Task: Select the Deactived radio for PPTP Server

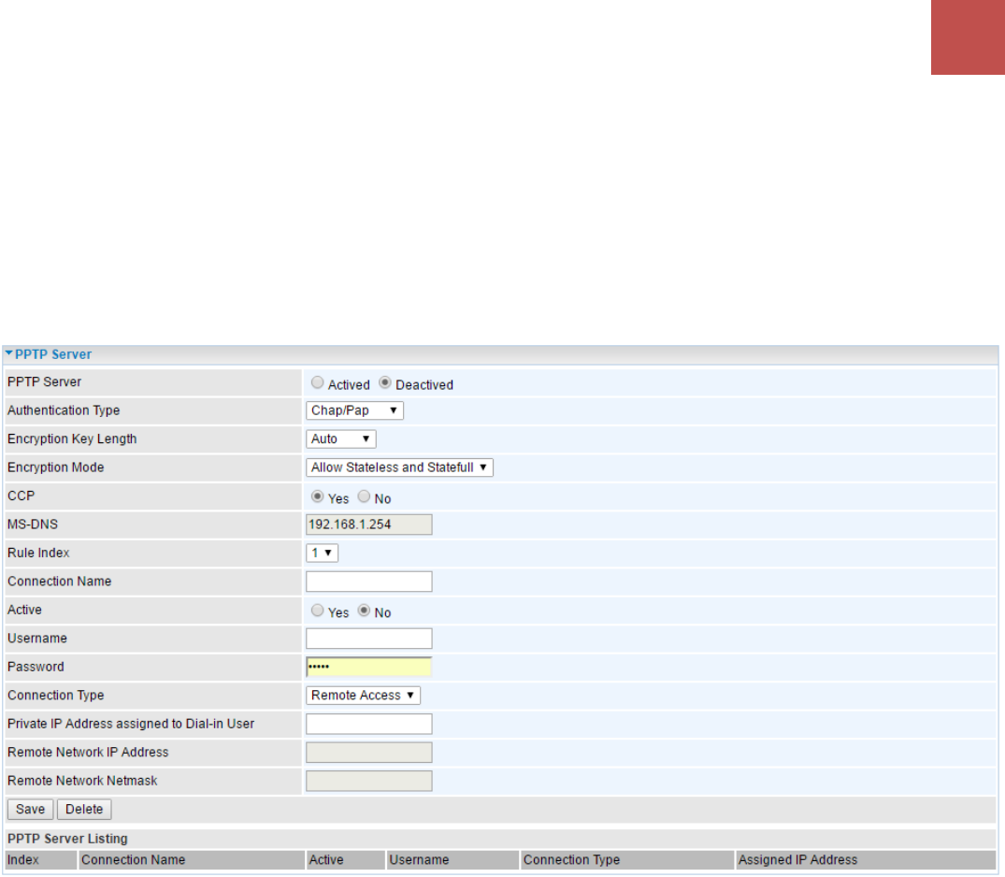Action: point(384,382)
